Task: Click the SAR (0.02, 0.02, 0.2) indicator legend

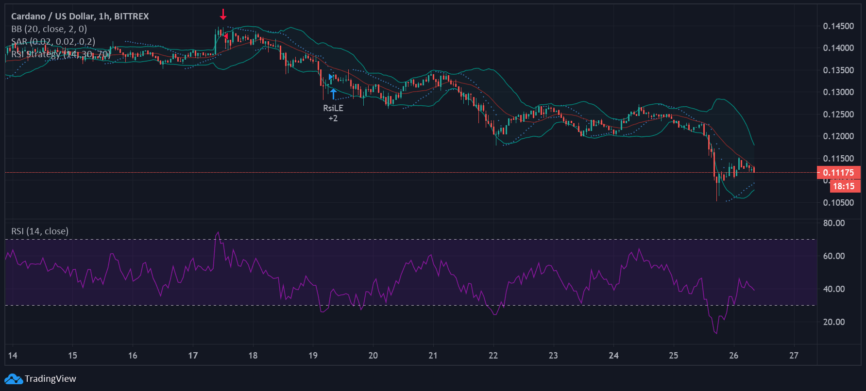Action: [x=53, y=42]
